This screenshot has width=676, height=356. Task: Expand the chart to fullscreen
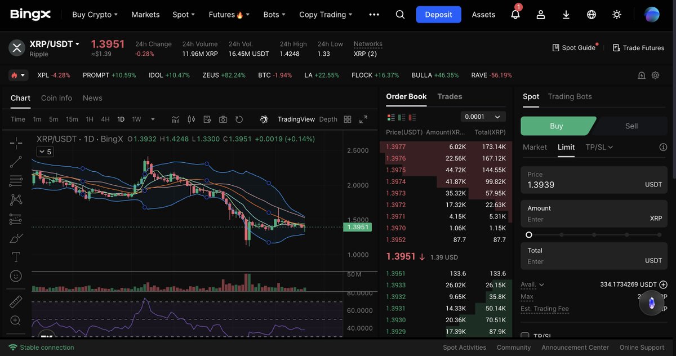click(363, 119)
